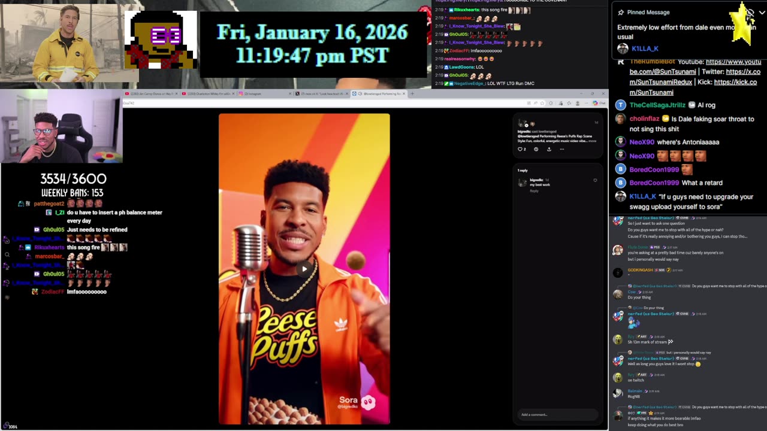This screenshot has width=767, height=431.
Task: Select the @lowtiersgod Performing Sora tab
Action: click(379, 93)
